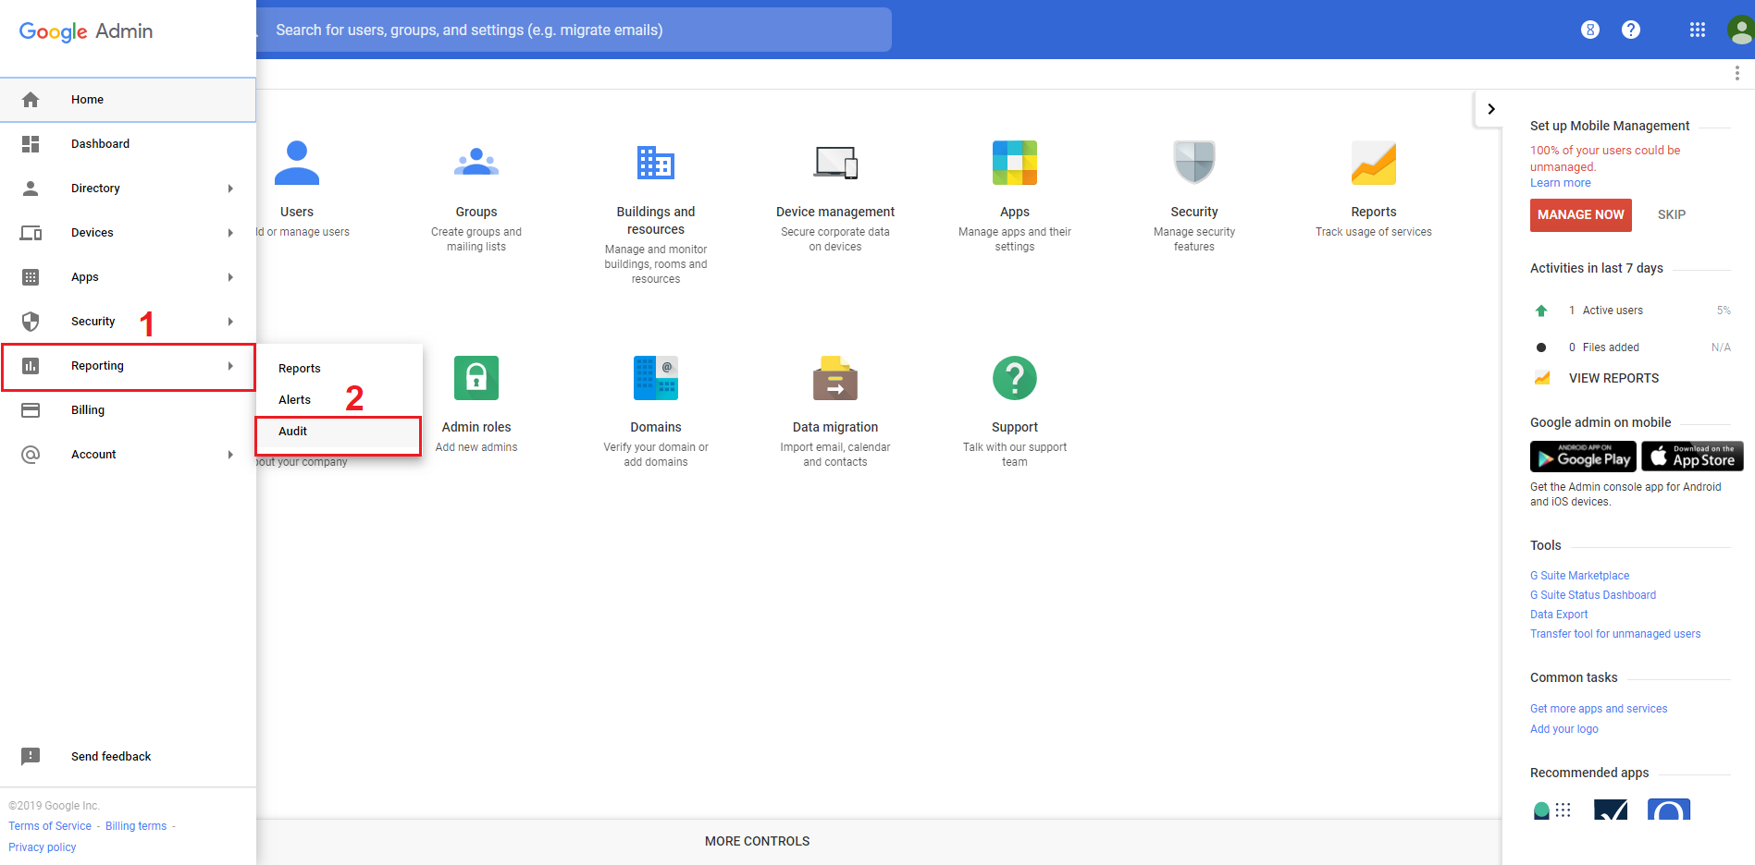Open the Reports chart card icon
Screen dimensions: 1755x865
[x=1374, y=163]
